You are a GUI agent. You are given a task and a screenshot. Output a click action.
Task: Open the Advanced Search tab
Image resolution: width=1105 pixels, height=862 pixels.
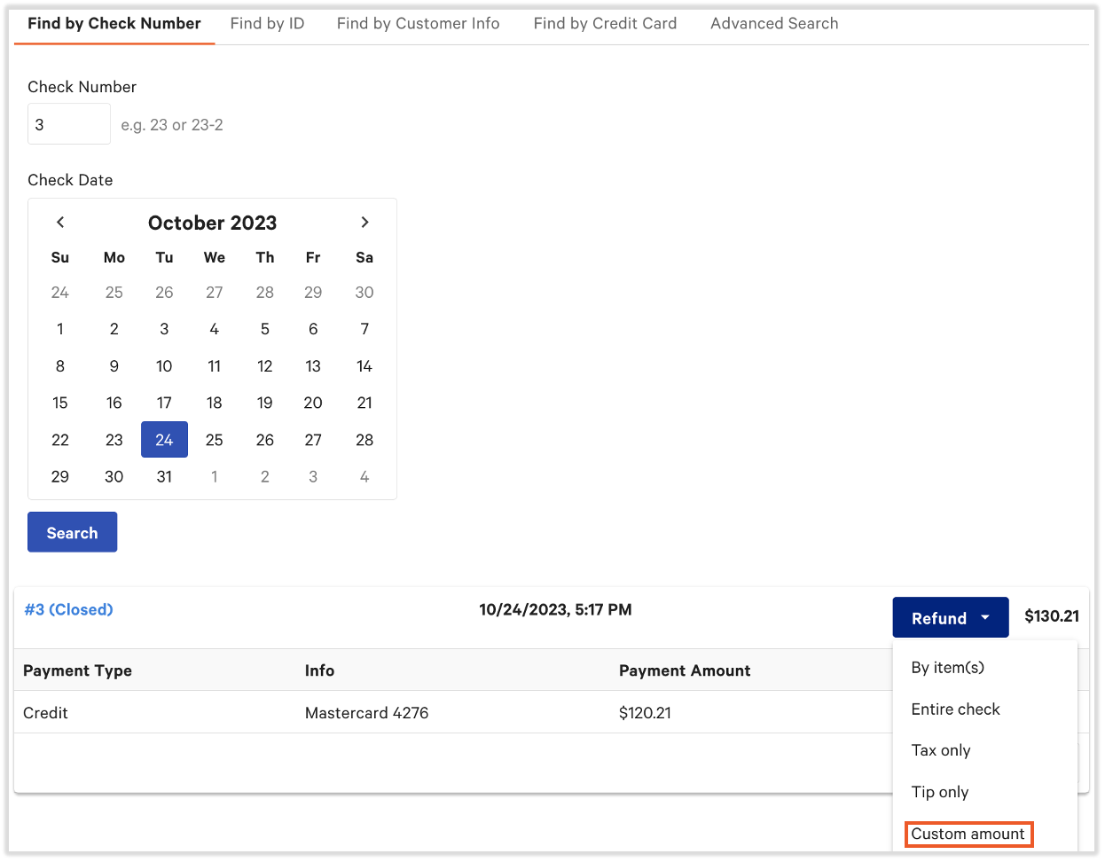click(774, 24)
